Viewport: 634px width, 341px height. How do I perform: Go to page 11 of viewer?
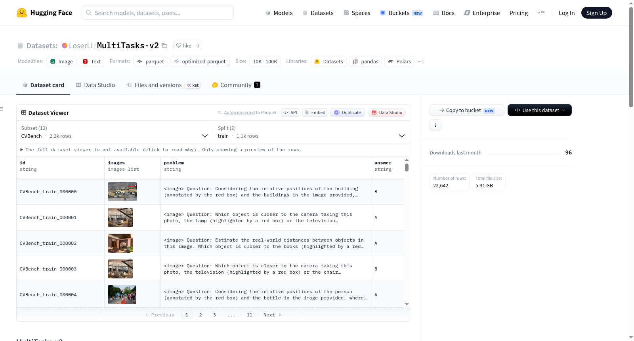click(249, 315)
